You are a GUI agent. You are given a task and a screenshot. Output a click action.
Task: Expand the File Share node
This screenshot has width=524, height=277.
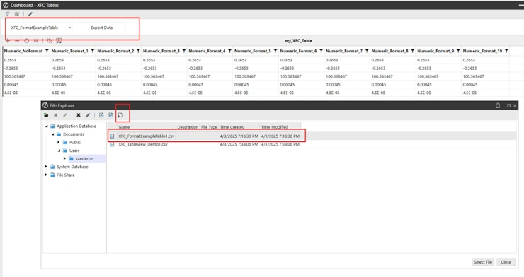tap(47, 175)
